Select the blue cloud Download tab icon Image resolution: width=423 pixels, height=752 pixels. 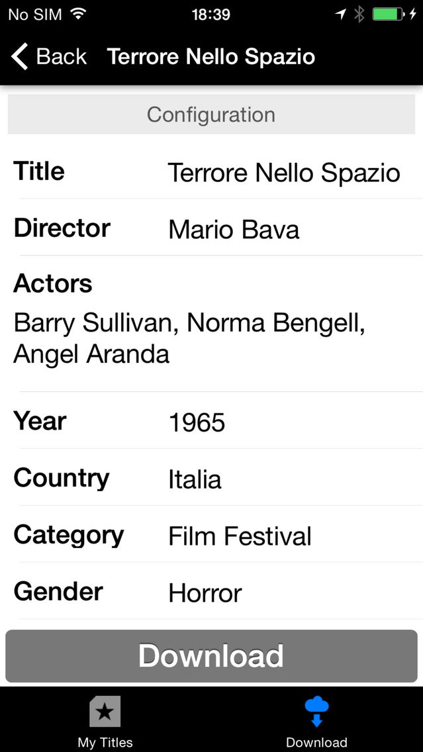pos(316,711)
